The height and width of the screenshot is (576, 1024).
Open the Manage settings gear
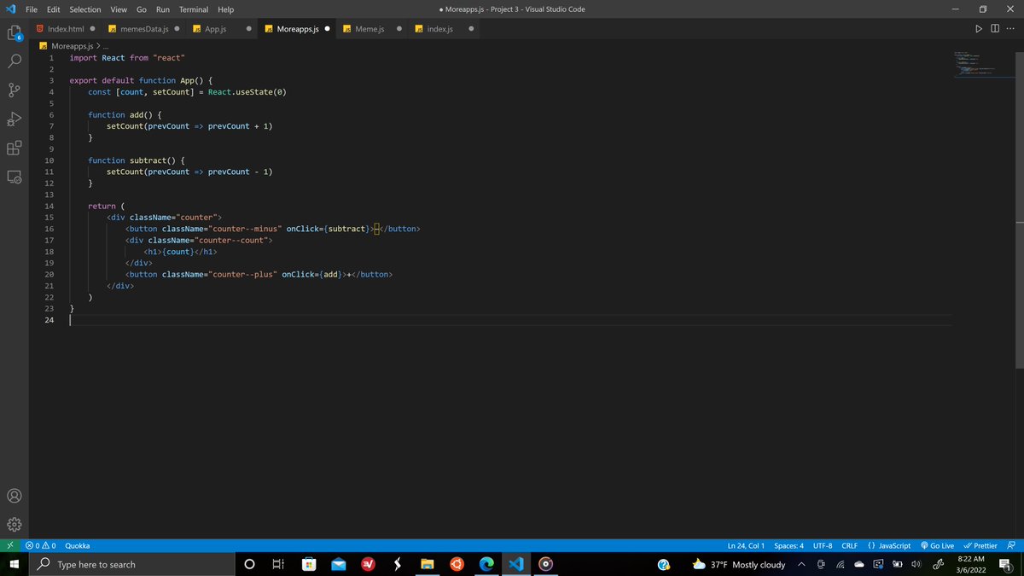coord(15,524)
